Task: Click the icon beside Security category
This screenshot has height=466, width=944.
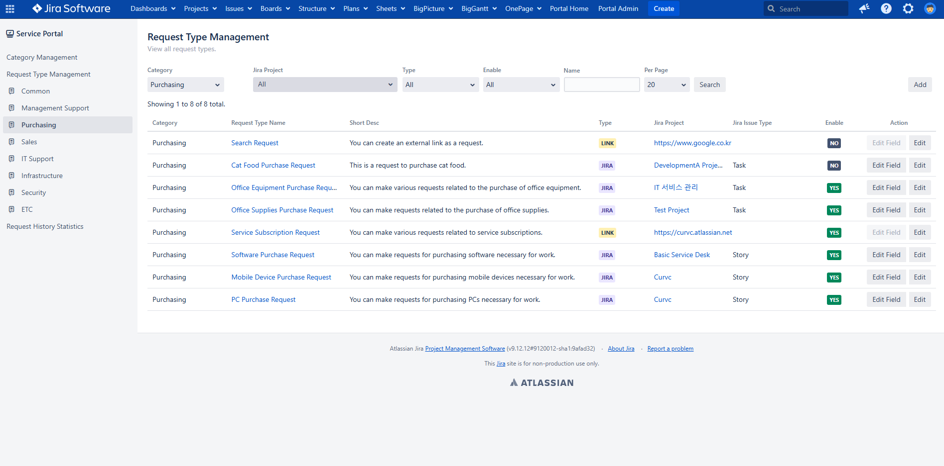Action: click(x=11, y=192)
